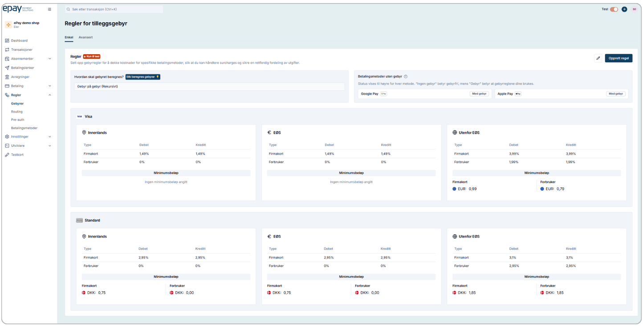Click the Avregninger bank icon
The height and width of the screenshot is (326, 643).
(7, 77)
